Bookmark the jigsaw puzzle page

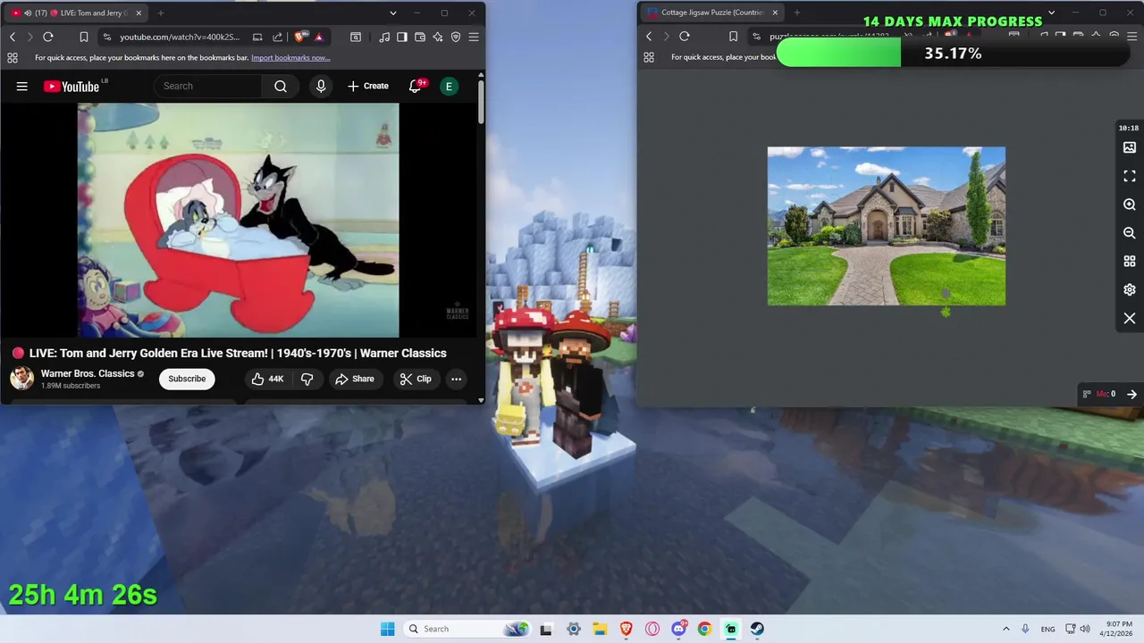pyautogui.click(x=733, y=37)
